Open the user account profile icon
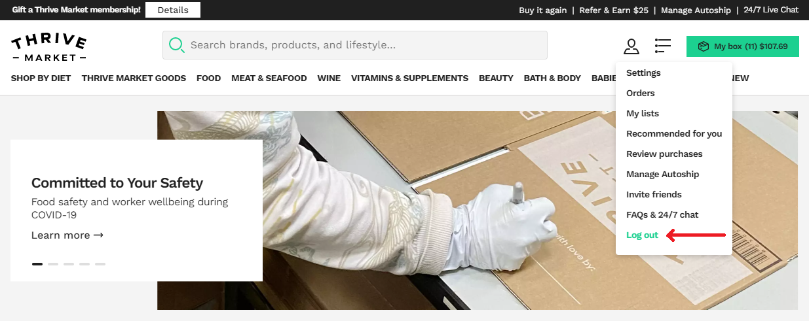This screenshot has width=809, height=321. click(631, 46)
